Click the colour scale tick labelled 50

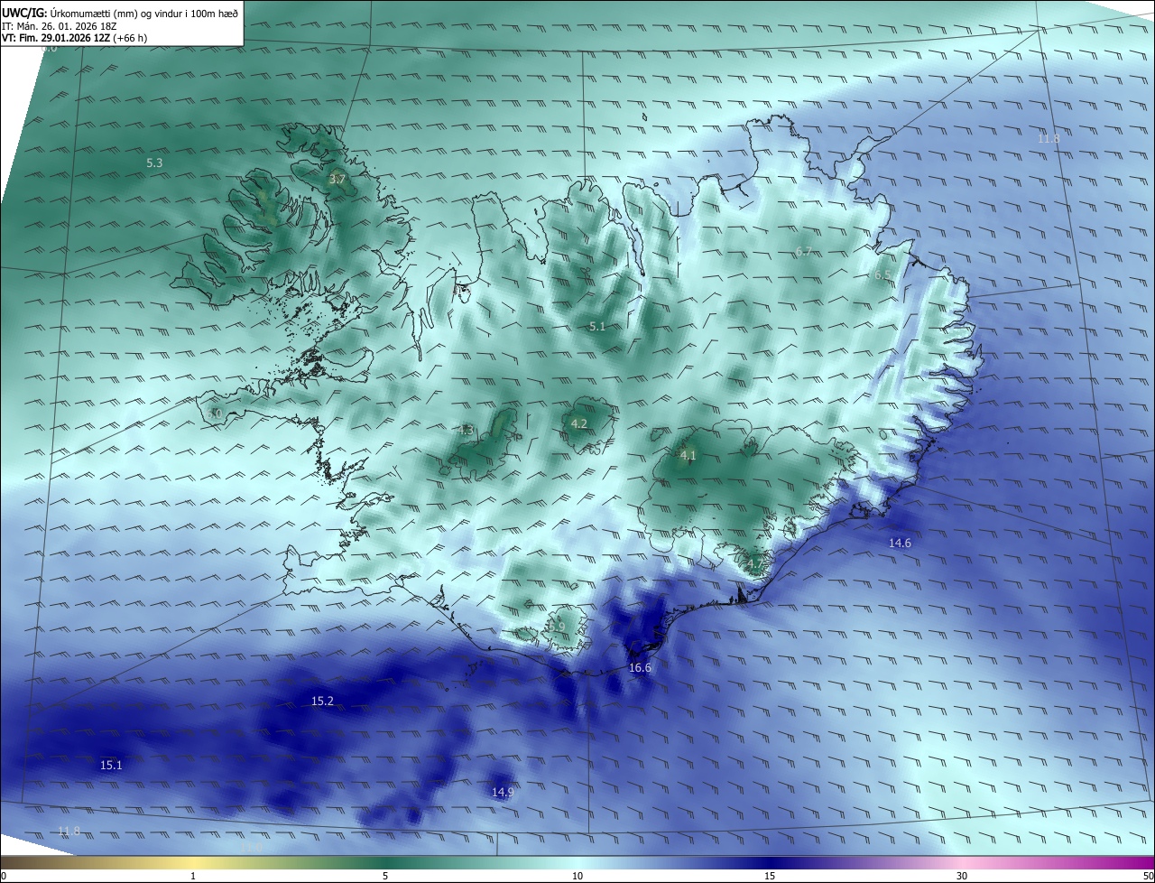[1148, 876]
